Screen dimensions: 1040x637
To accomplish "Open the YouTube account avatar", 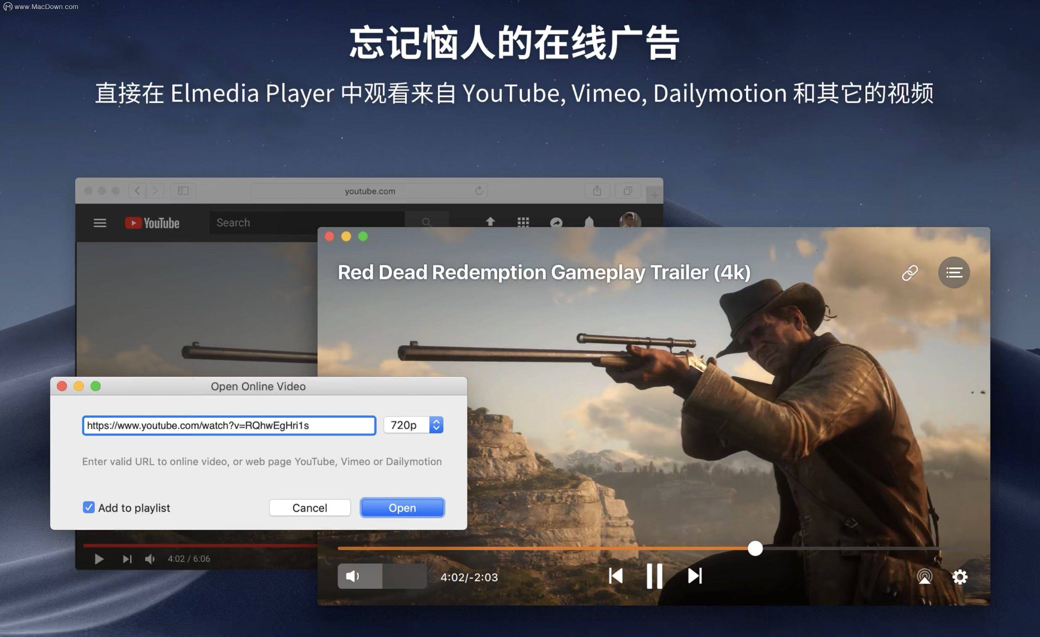I will tap(630, 220).
